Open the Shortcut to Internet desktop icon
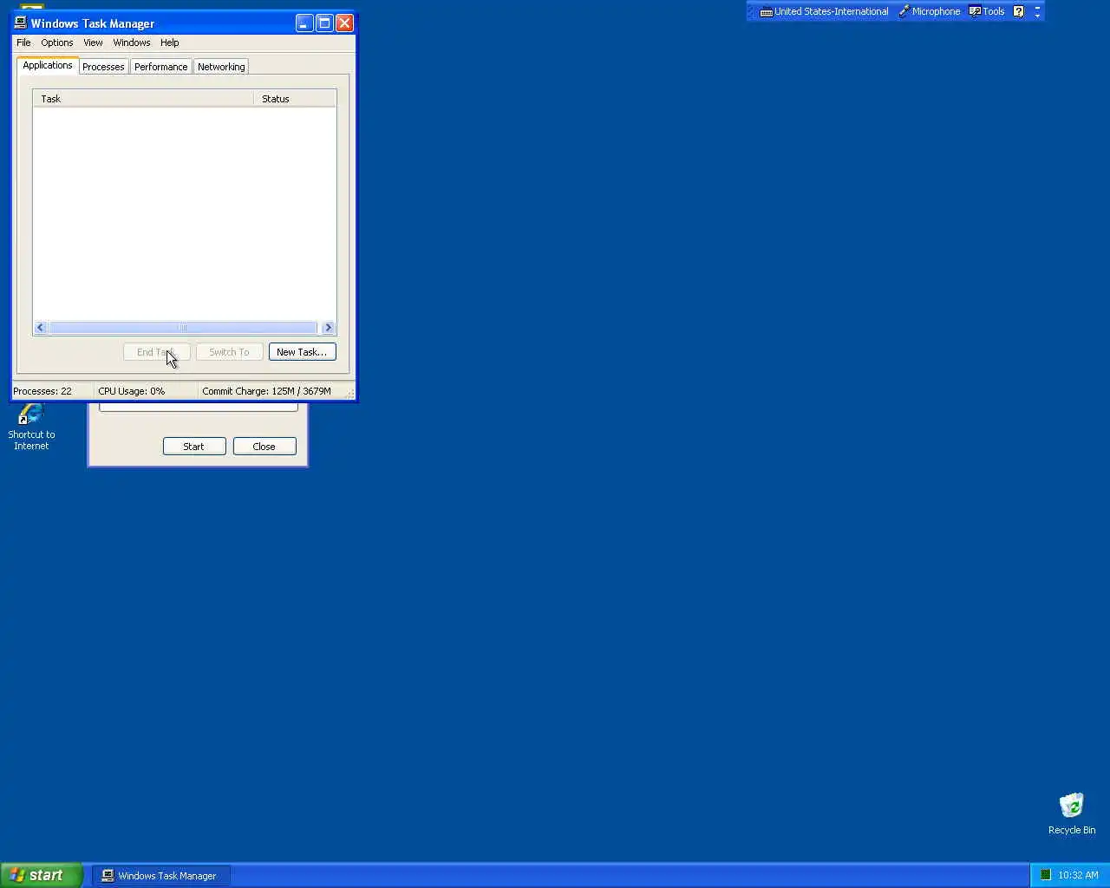Viewport: 1110px width, 888px height. tap(31, 426)
